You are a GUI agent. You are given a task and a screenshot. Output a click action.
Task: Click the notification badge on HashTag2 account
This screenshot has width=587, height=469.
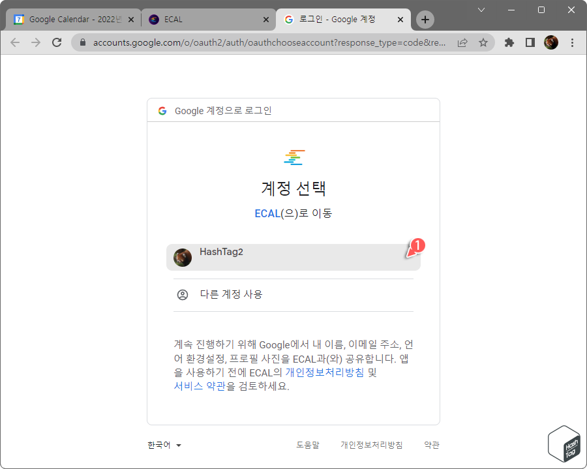416,247
